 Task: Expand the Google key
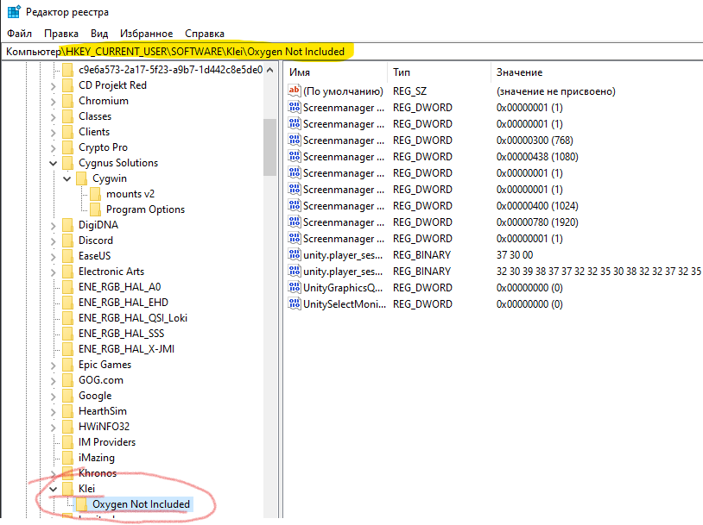pos(53,396)
